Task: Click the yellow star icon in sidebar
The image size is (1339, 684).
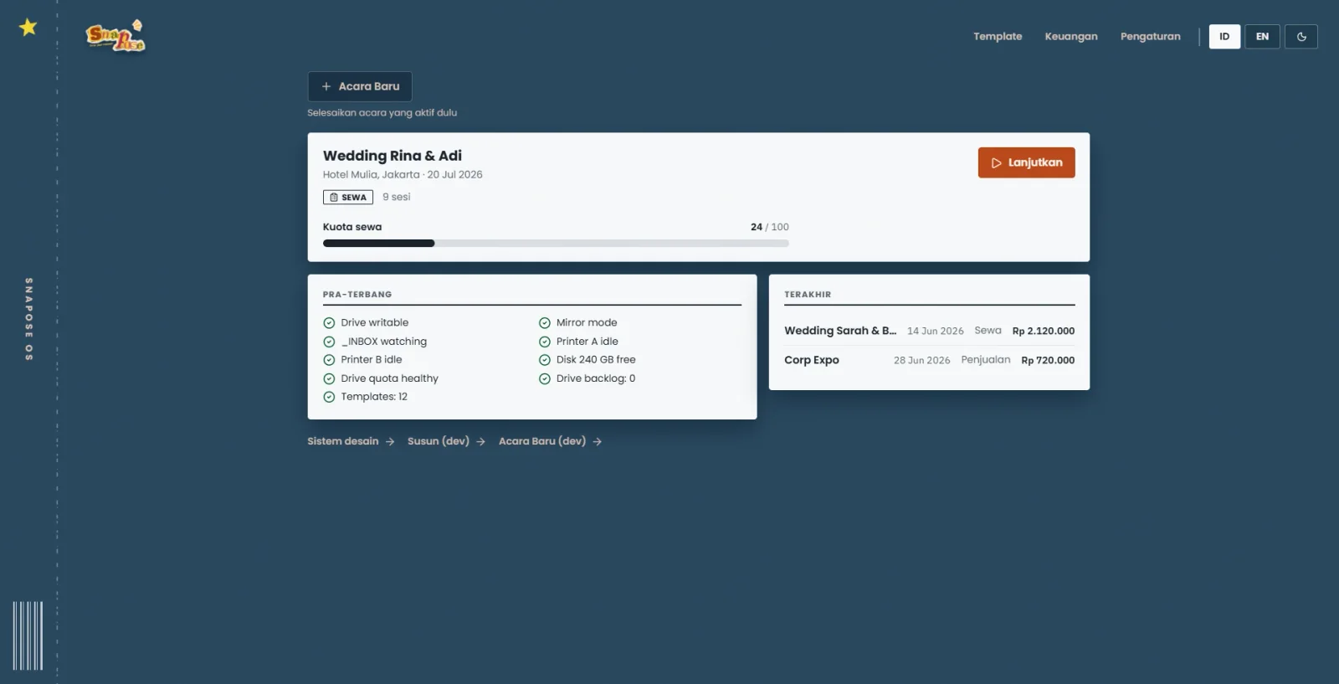Action: (x=28, y=27)
